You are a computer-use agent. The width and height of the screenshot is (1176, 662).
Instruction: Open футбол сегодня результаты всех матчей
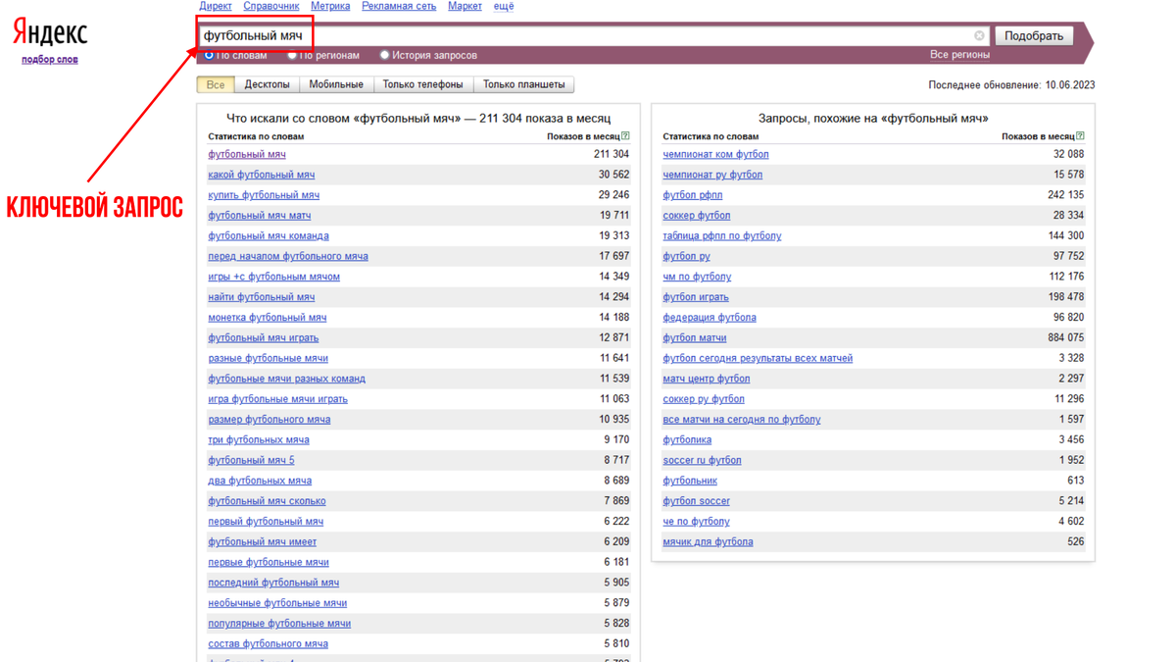(x=758, y=358)
